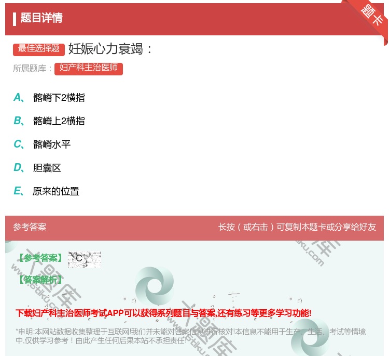Select option B 髂嵴上2横指
The width and height of the screenshot is (389, 356).
click(49, 121)
